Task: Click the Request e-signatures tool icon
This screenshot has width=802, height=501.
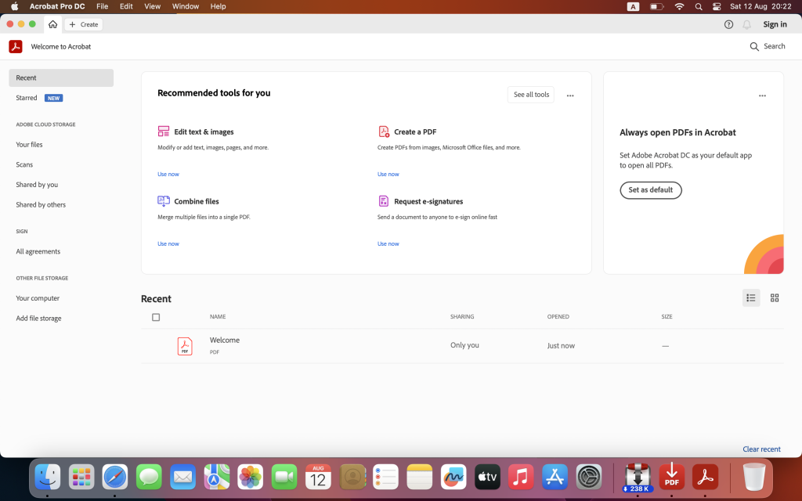Action: (384, 201)
